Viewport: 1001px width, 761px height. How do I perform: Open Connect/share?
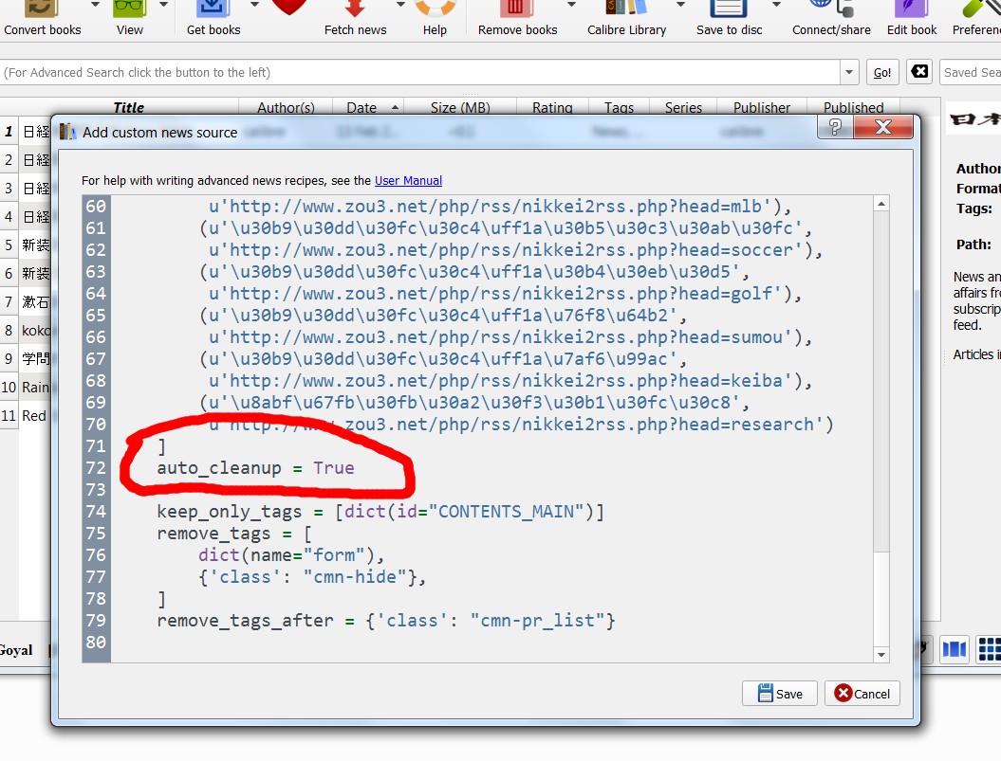pos(831,19)
